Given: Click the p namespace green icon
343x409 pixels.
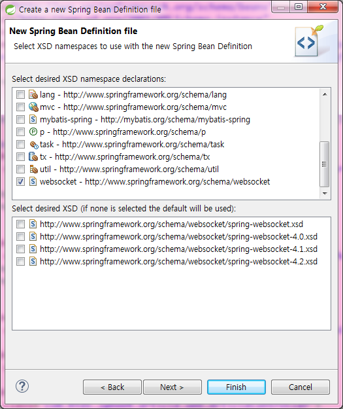Looking at the screenshot, I should [33, 132].
